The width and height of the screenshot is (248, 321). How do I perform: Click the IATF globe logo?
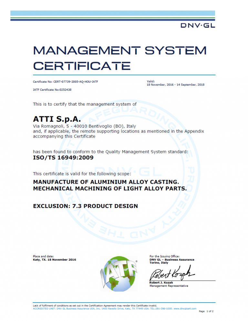click(x=119, y=274)
